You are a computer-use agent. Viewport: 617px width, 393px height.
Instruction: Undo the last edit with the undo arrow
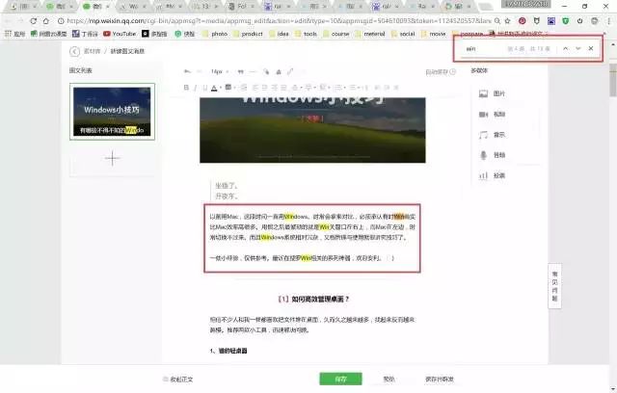click(187, 71)
